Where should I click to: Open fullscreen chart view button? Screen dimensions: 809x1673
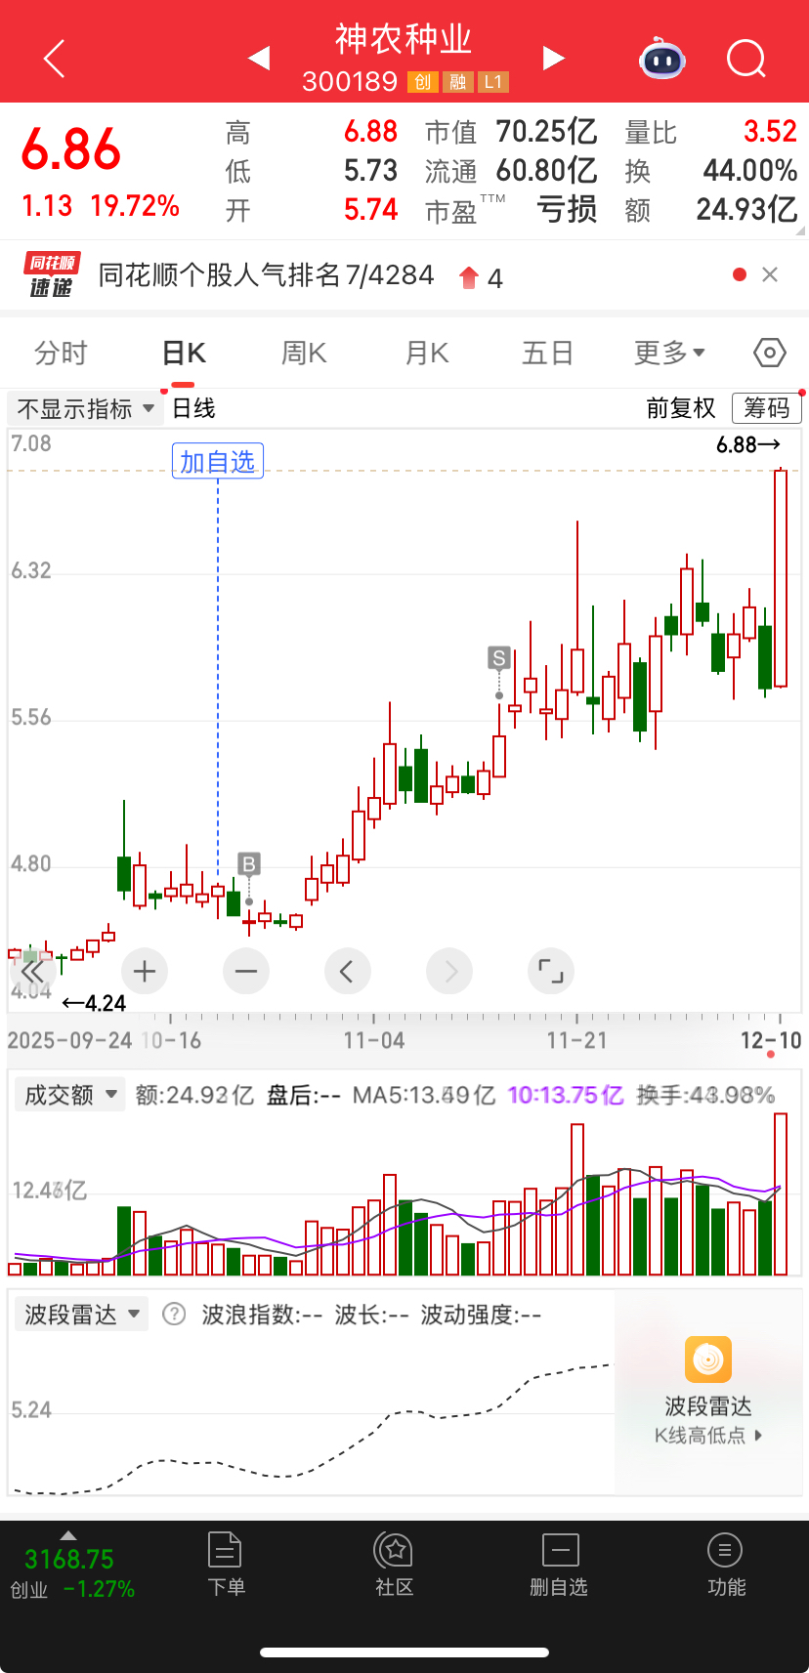pos(551,972)
